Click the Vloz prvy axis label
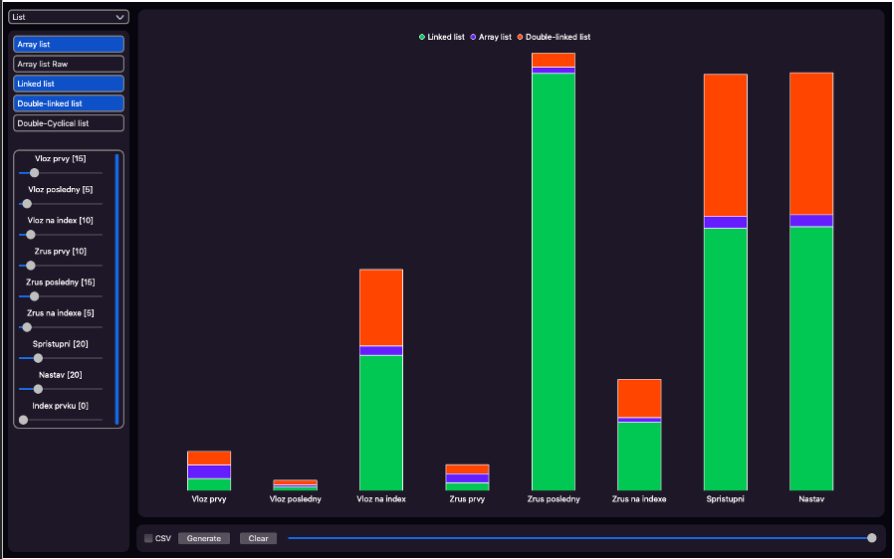This screenshot has height=559, width=894. (209, 499)
